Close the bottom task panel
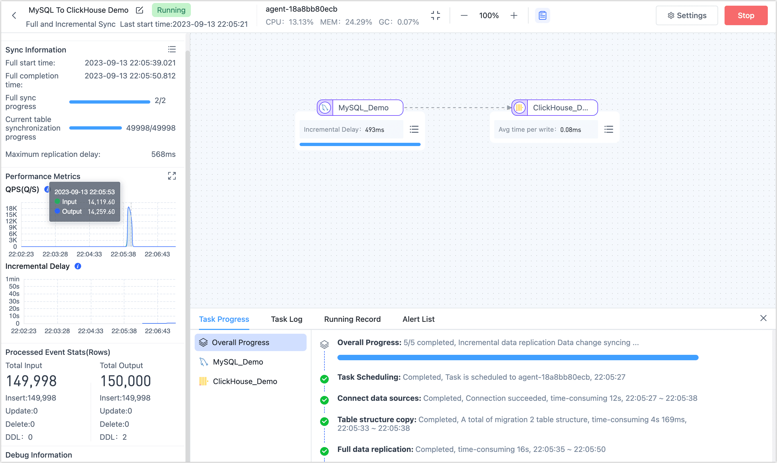The image size is (777, 463). point(763,318)
